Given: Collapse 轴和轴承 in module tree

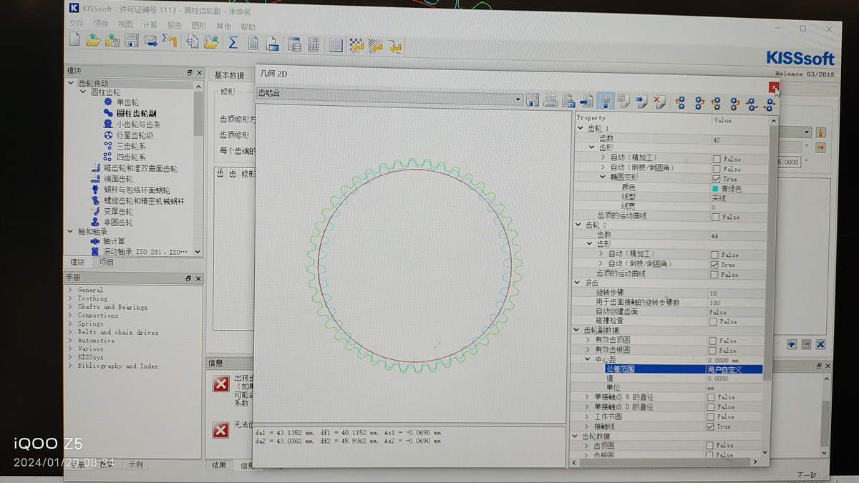Looking at the screenshot, I should tap(71, 232).
